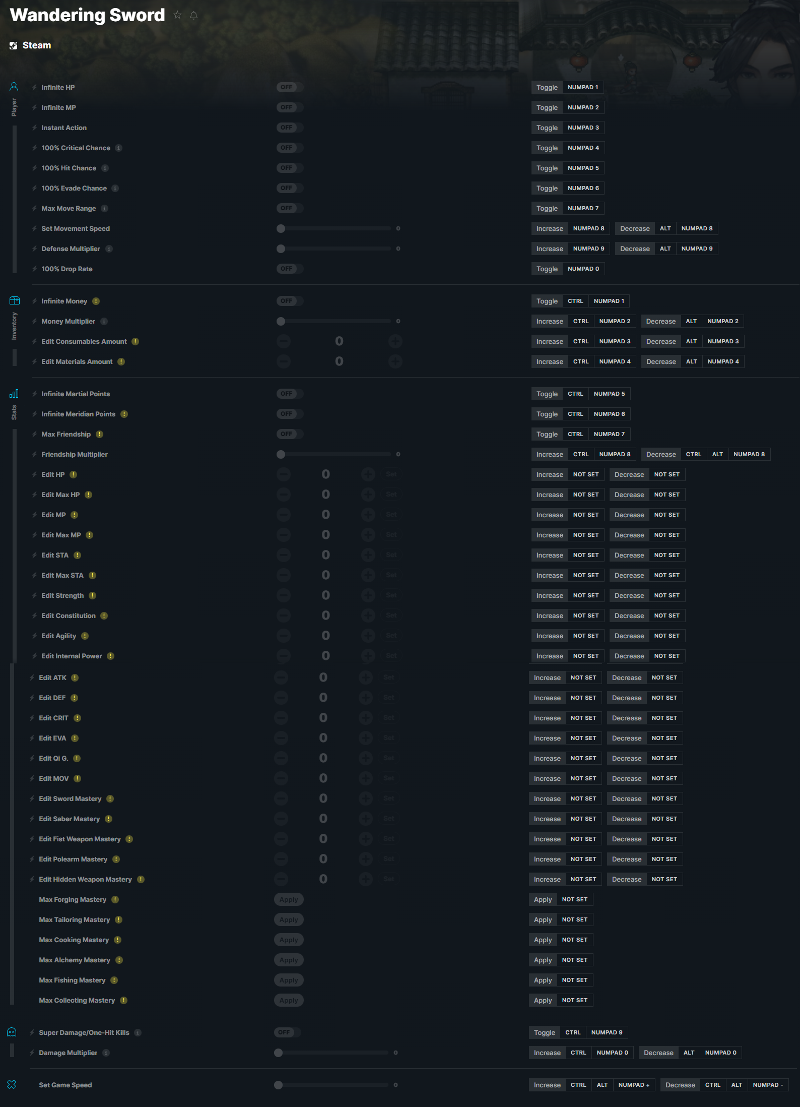
Task: Adjust the Set Movement Speed slider
Action: pyautogui.click(x=334, y=228)
